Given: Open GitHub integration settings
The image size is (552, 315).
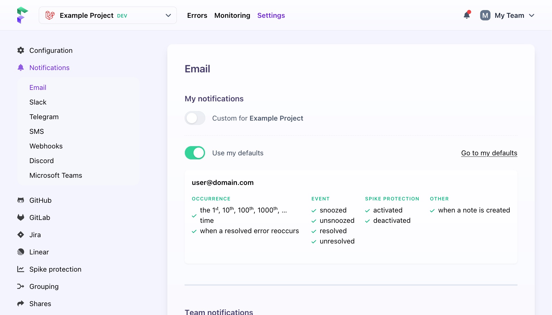Looking at the screenshot, I should (x=40, y=200).
